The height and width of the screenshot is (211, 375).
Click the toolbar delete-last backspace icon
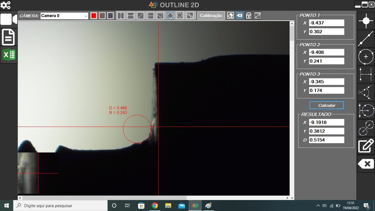tap(239, 16)
